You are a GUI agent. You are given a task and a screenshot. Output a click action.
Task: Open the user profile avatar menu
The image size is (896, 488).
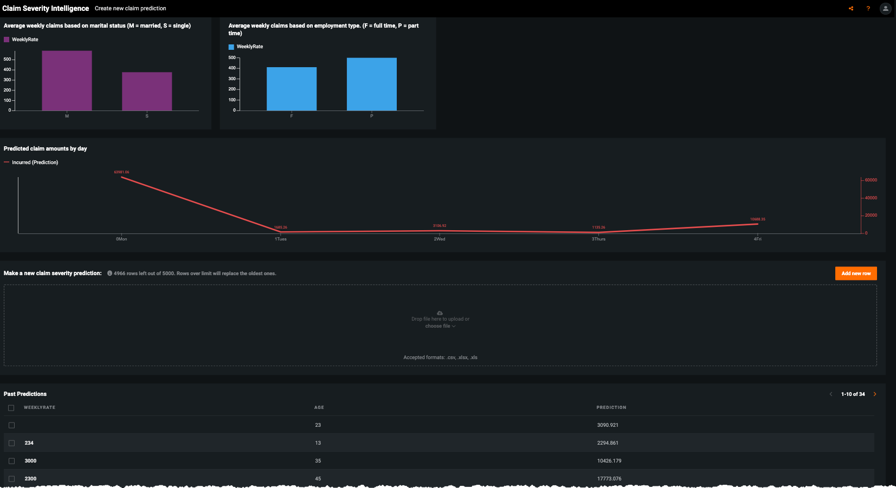point(885,9)
